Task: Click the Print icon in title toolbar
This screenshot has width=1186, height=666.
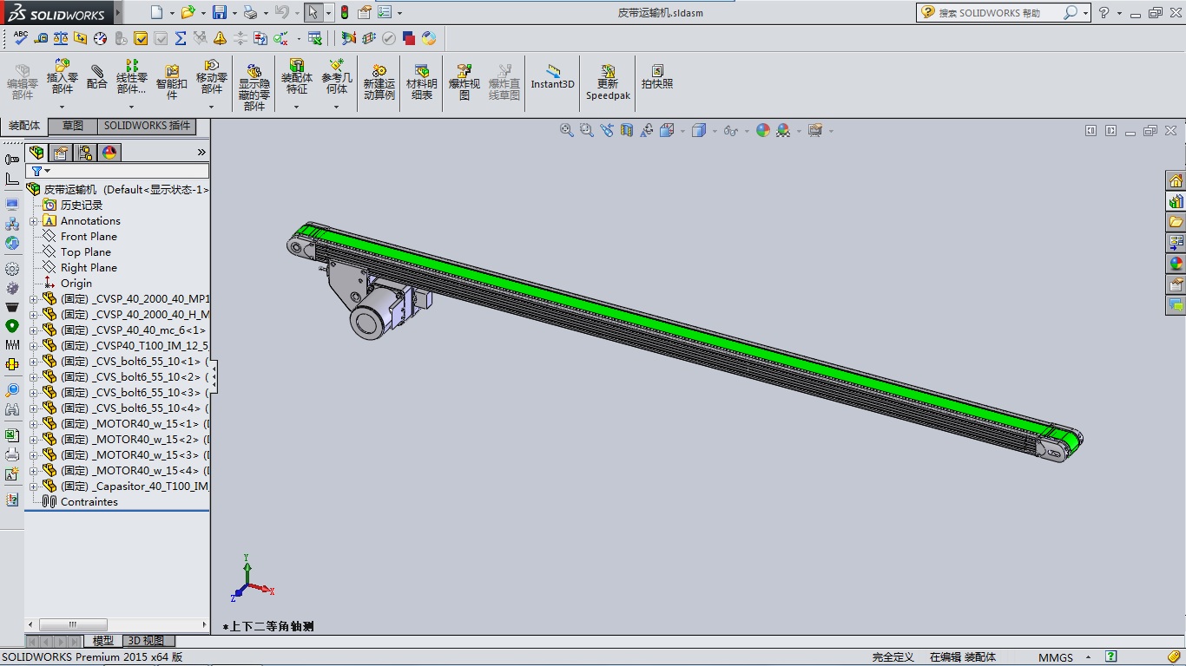Action: pos(250,12)
